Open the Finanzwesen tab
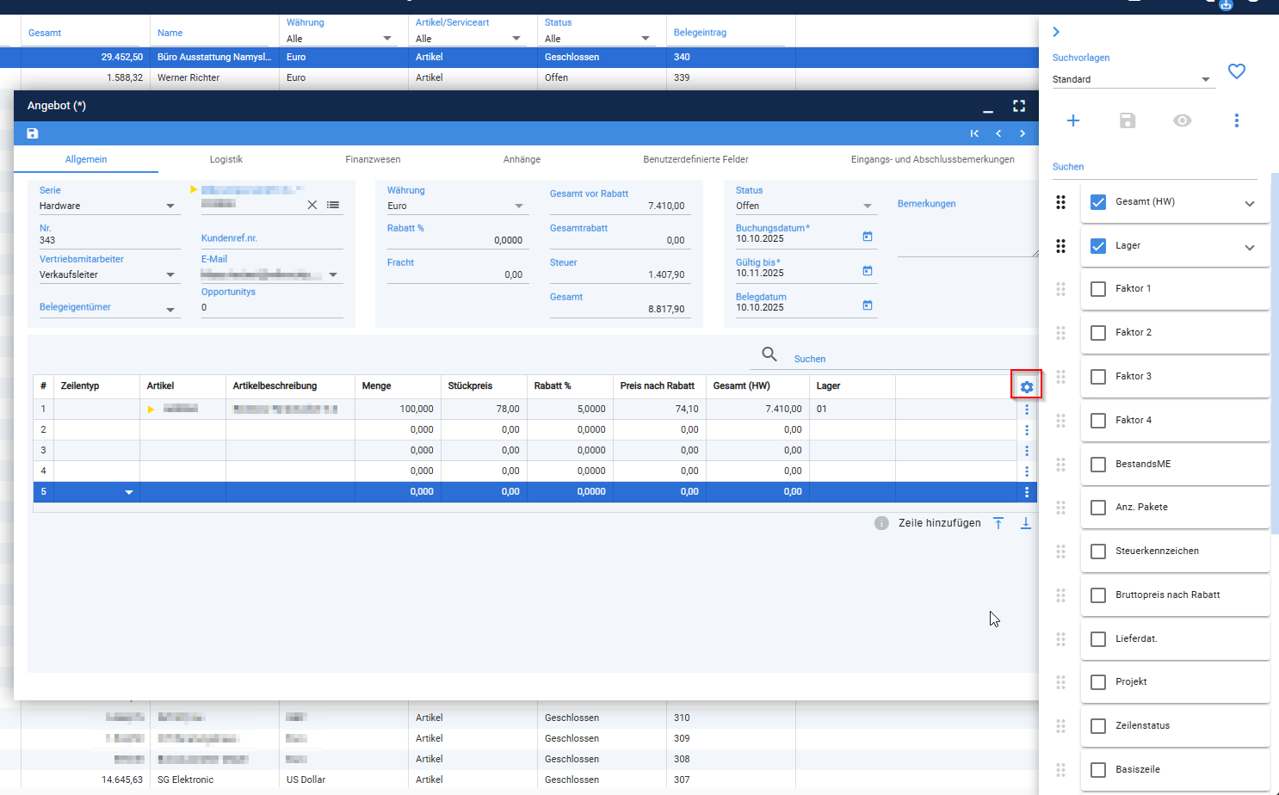The image size is (1279, 795). point(373,159)
